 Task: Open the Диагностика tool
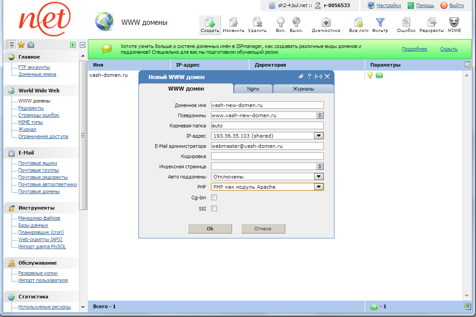tap(326, 22)
